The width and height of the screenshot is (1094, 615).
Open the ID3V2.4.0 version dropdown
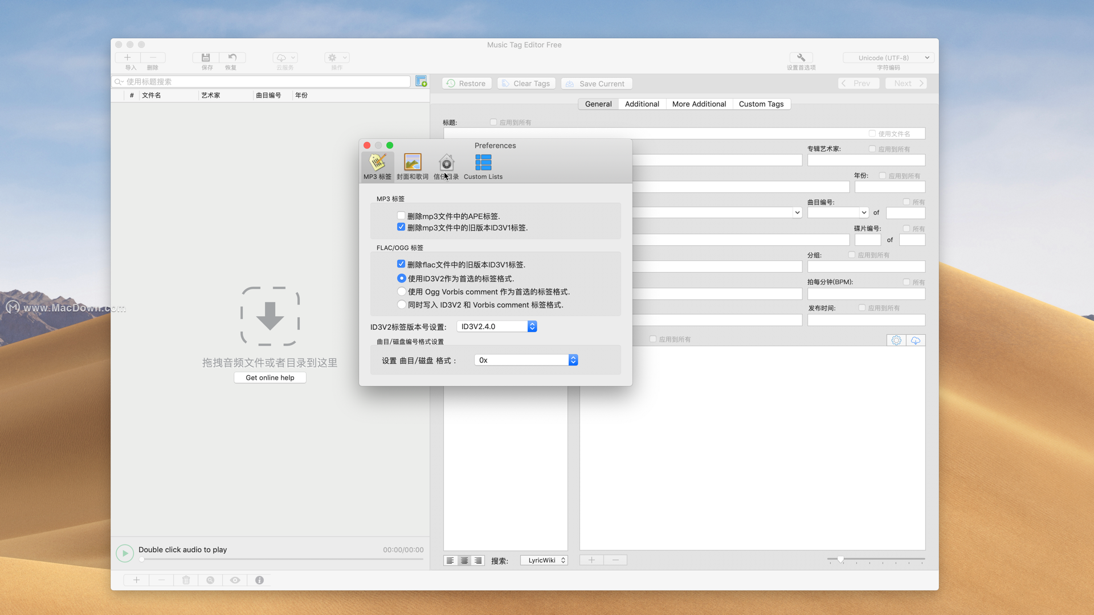tap(497, 326)
